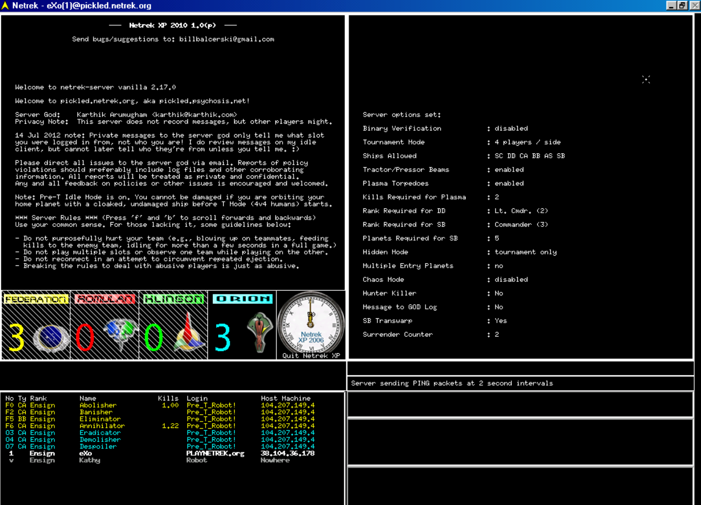
Task: Join the Orion team panel
Action: [x=242, y=325]
